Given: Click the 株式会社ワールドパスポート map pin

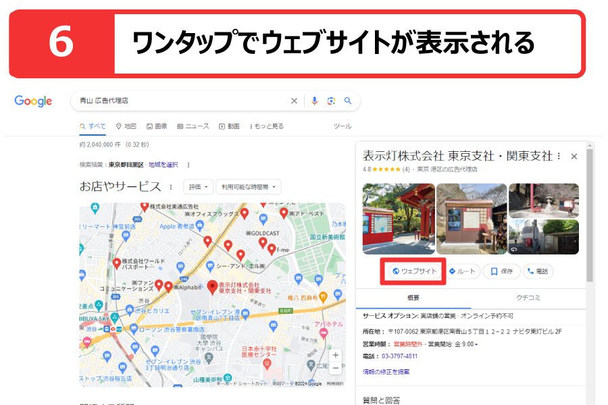Looking at the screenshot, I should (x=116, y=263).
